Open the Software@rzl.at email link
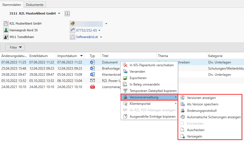Screen dimensions: 244x142 click(87, 37)
